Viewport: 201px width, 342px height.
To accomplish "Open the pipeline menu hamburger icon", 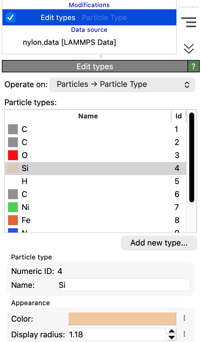I will [x=189, y=23].
